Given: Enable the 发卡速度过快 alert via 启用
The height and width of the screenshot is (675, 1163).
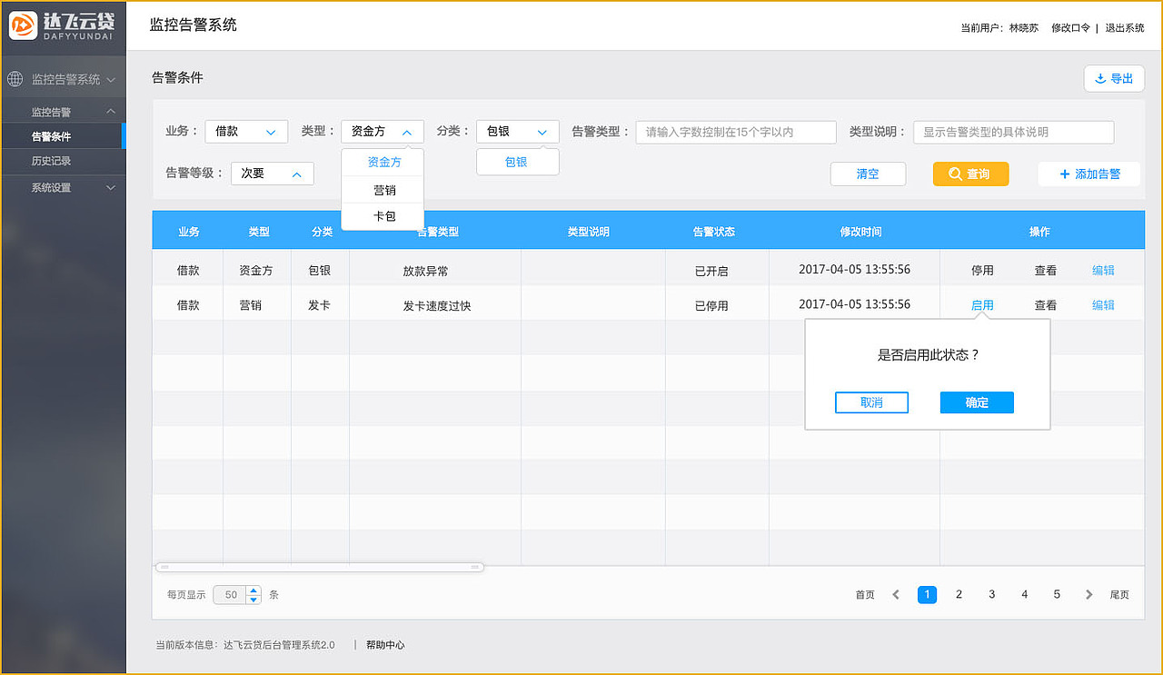Looking at the screenshot, I should click(982, 304).
